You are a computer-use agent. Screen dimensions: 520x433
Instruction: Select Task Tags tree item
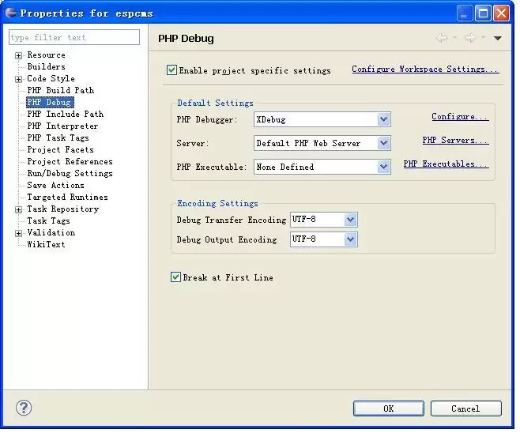48,221
